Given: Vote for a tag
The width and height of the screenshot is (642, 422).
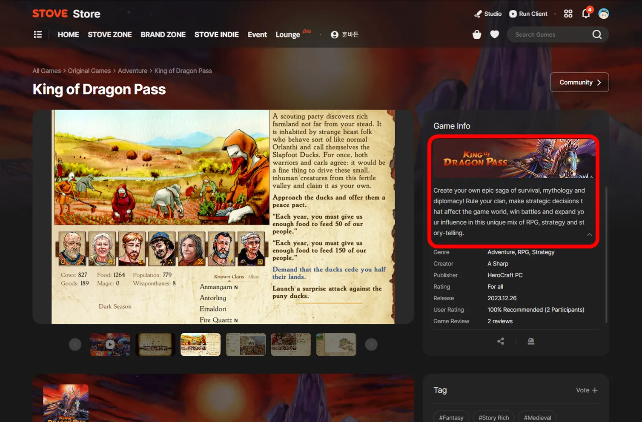Looking at the screenshot, I should click(587, 390).
